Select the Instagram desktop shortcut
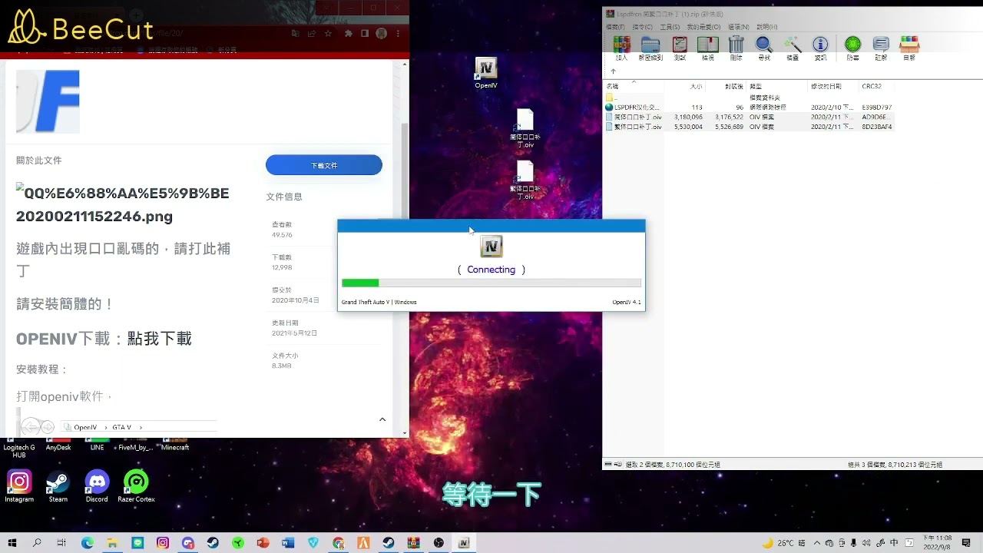 (19, 486)
